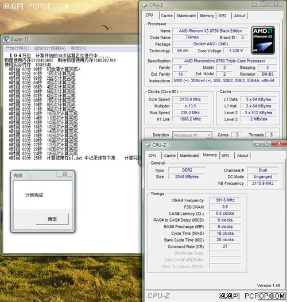Click the Cycle Time (tRAS) value 18 clocks

point(225,234)
